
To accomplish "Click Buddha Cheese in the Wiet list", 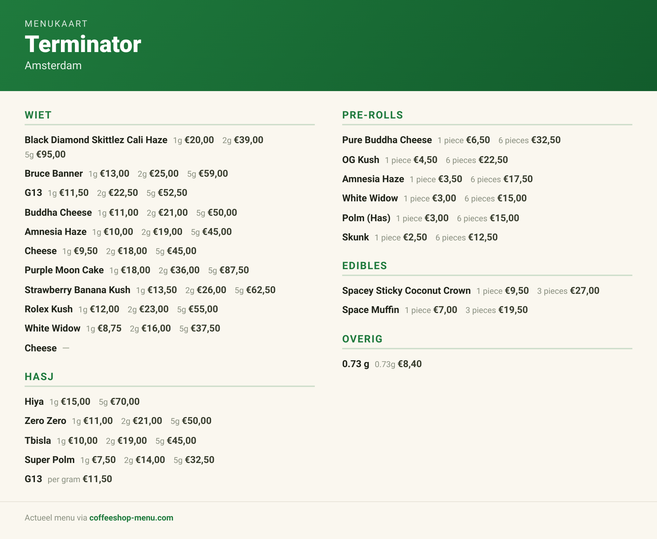I will click(x=58, y=212).
